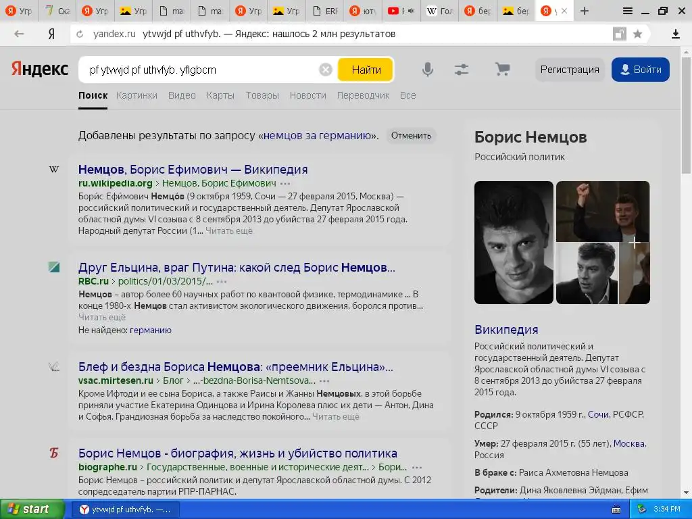This screenshot has width=692, height=519.
Task: Open the browser hamburger menu
Action: (x=628, y=11)
